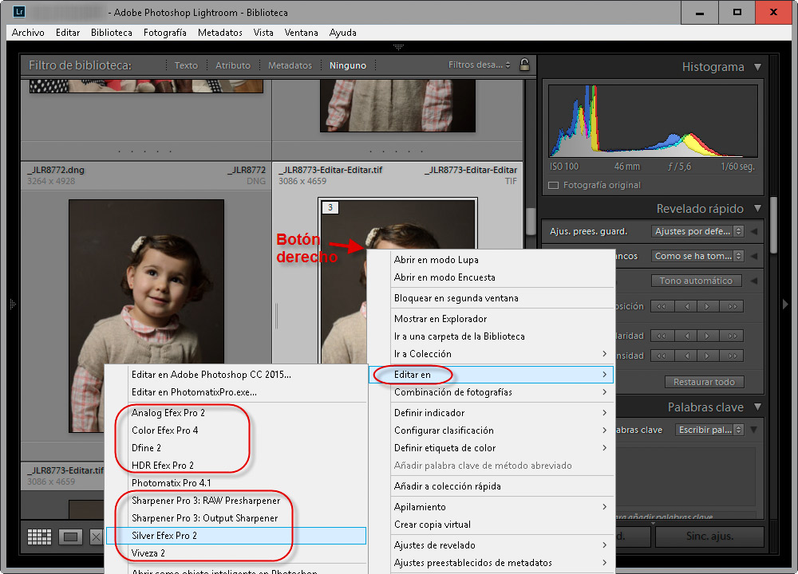798x574 pixels.
Task: Click the Lightroom Lr application icon
Action: 19,12
